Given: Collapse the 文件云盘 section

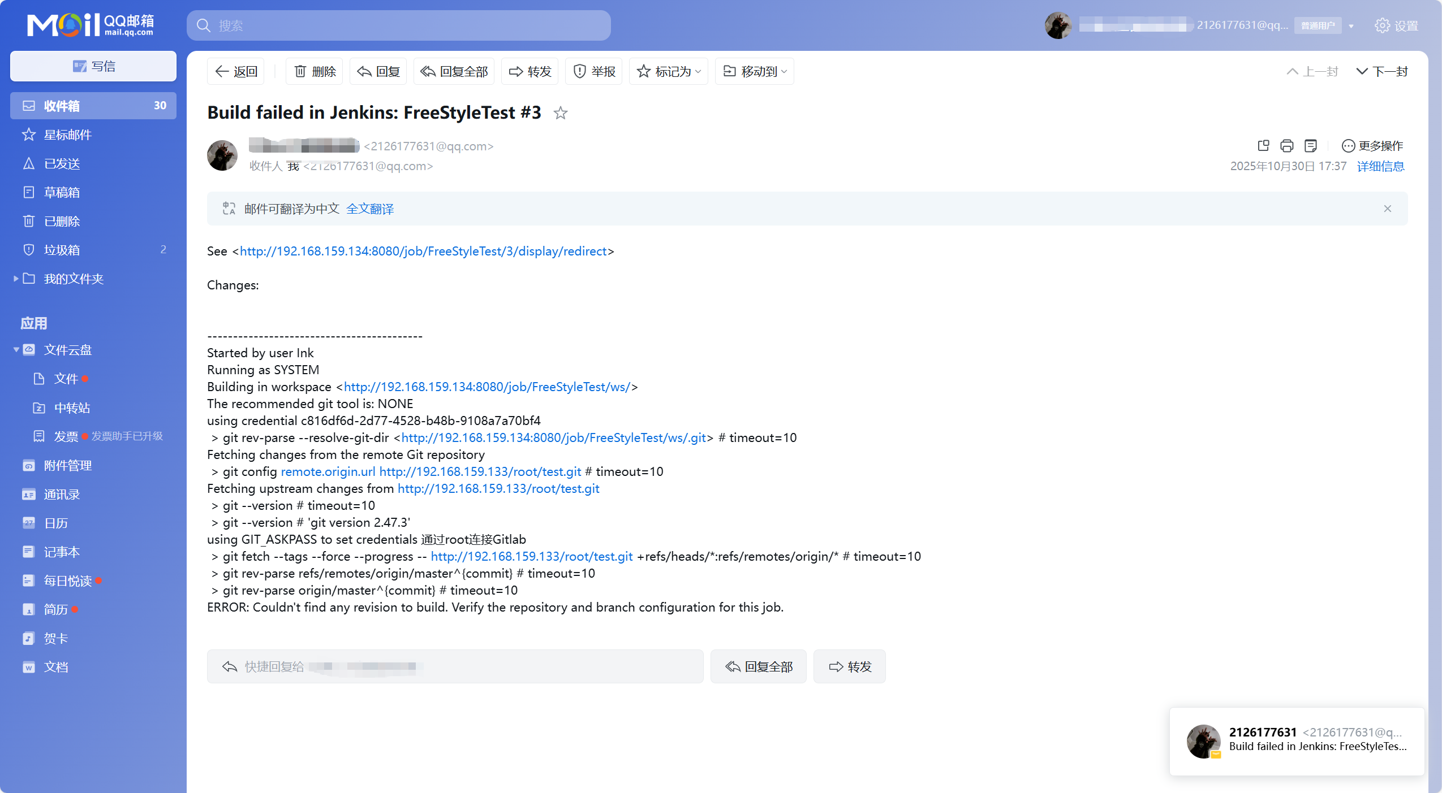Looking at the screenshot, I should (16, 350).
